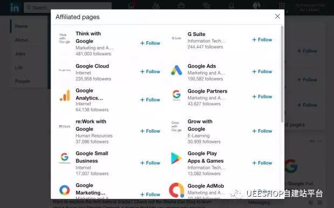Click the Google Analytics bar chart icon

click(x=65, y=95)
